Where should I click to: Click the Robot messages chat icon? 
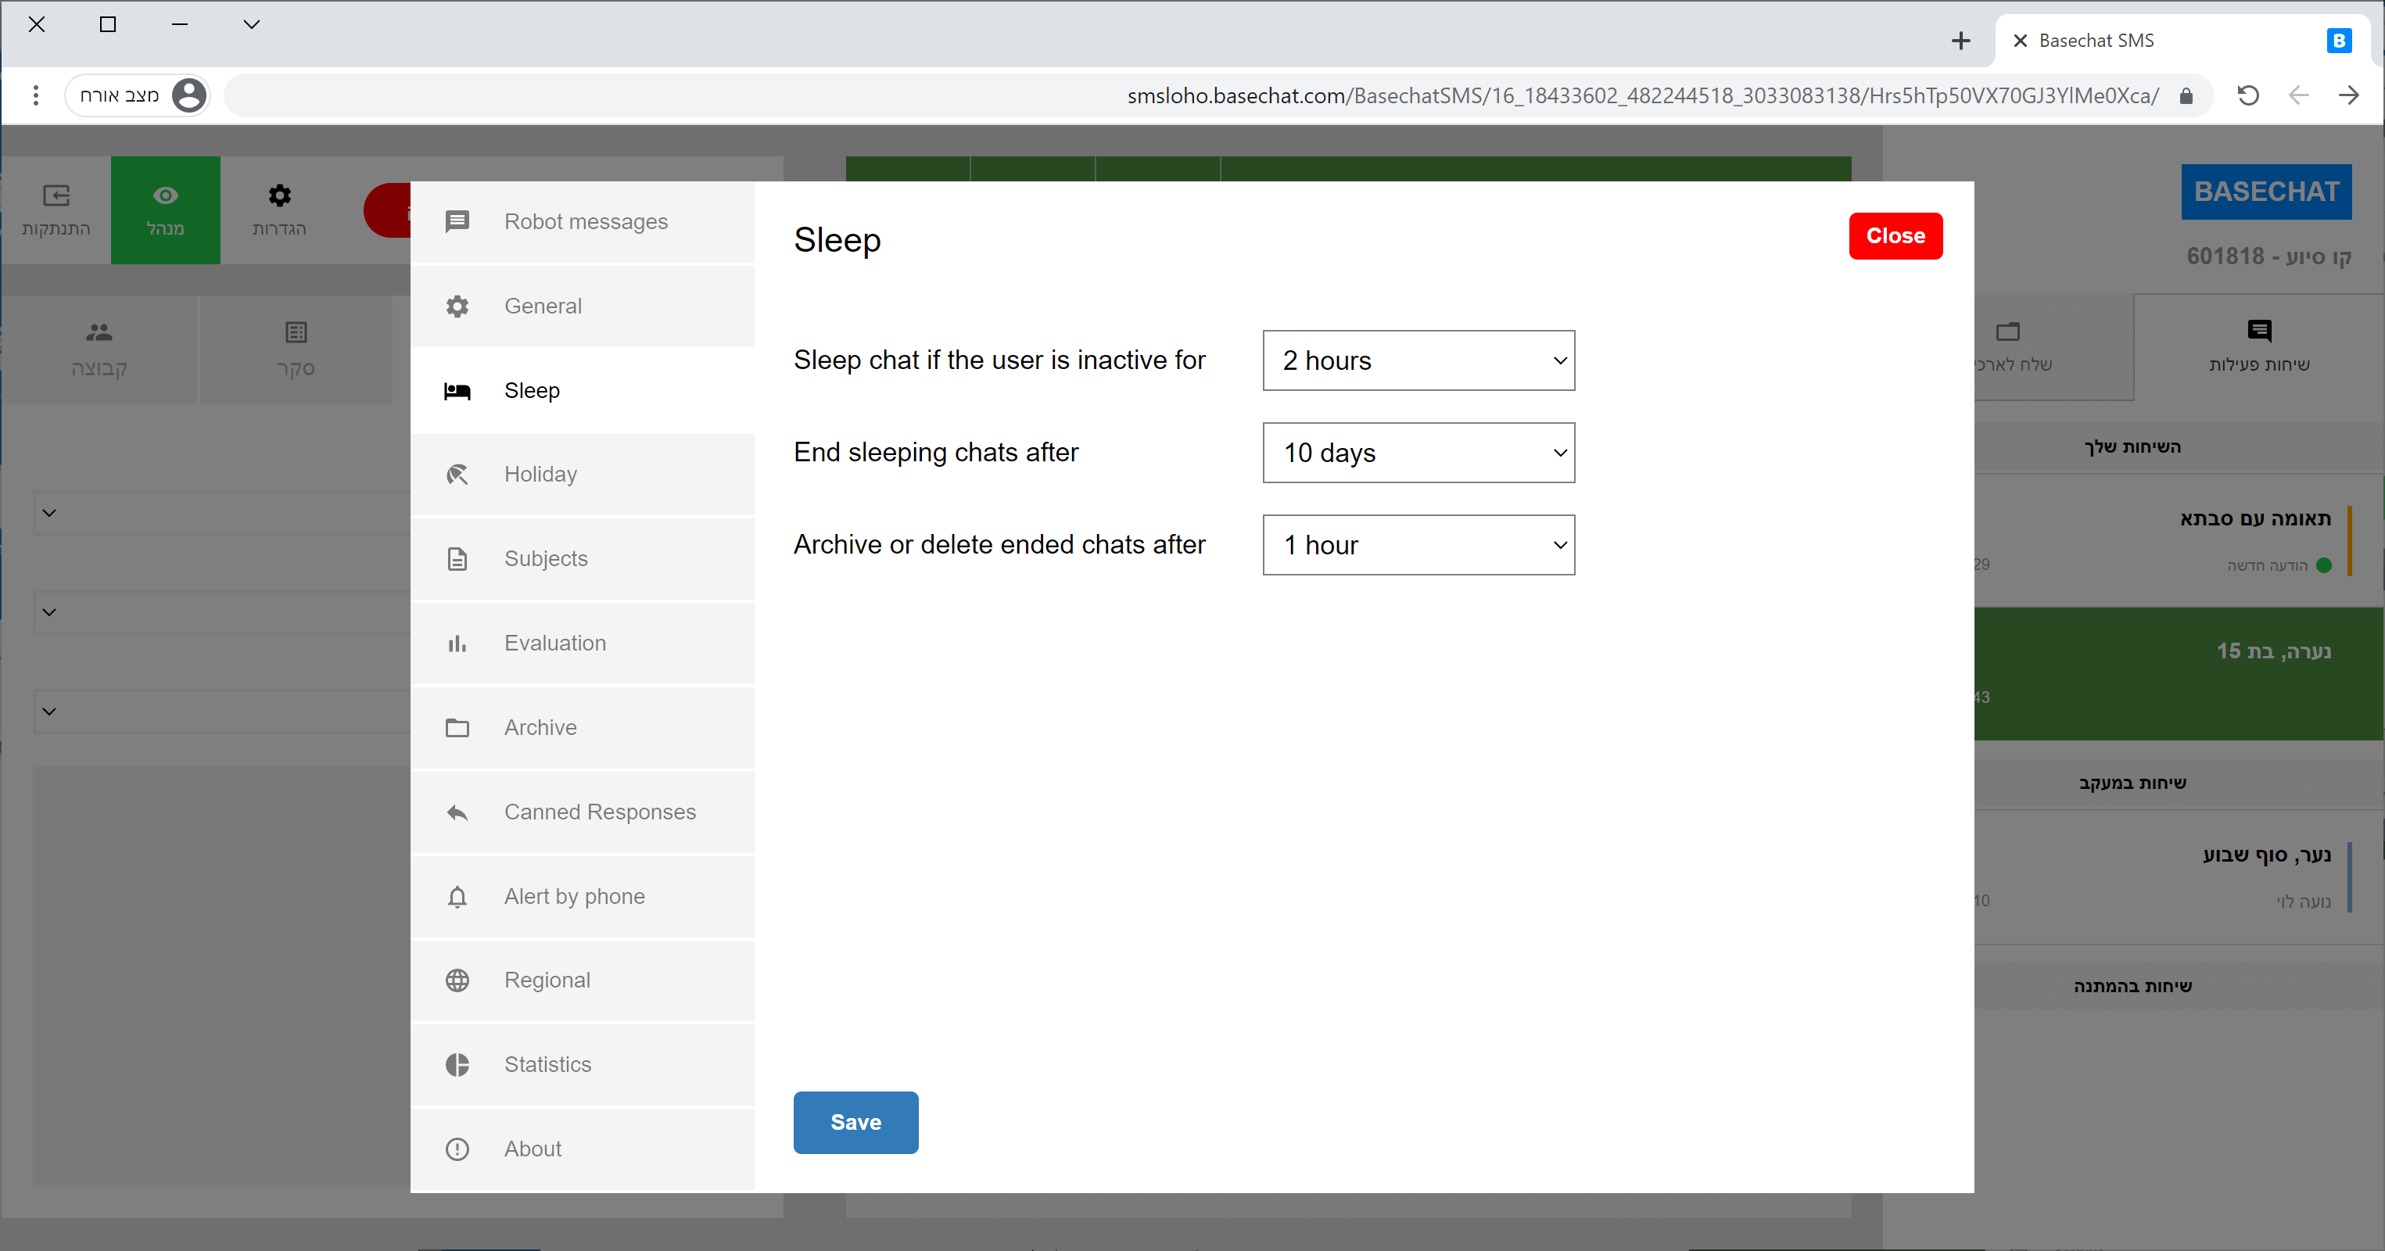(457, 221)
